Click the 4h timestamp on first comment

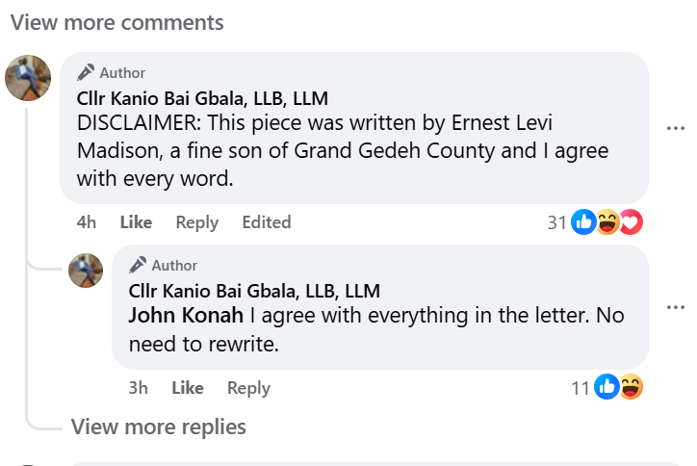pos(87,222)
